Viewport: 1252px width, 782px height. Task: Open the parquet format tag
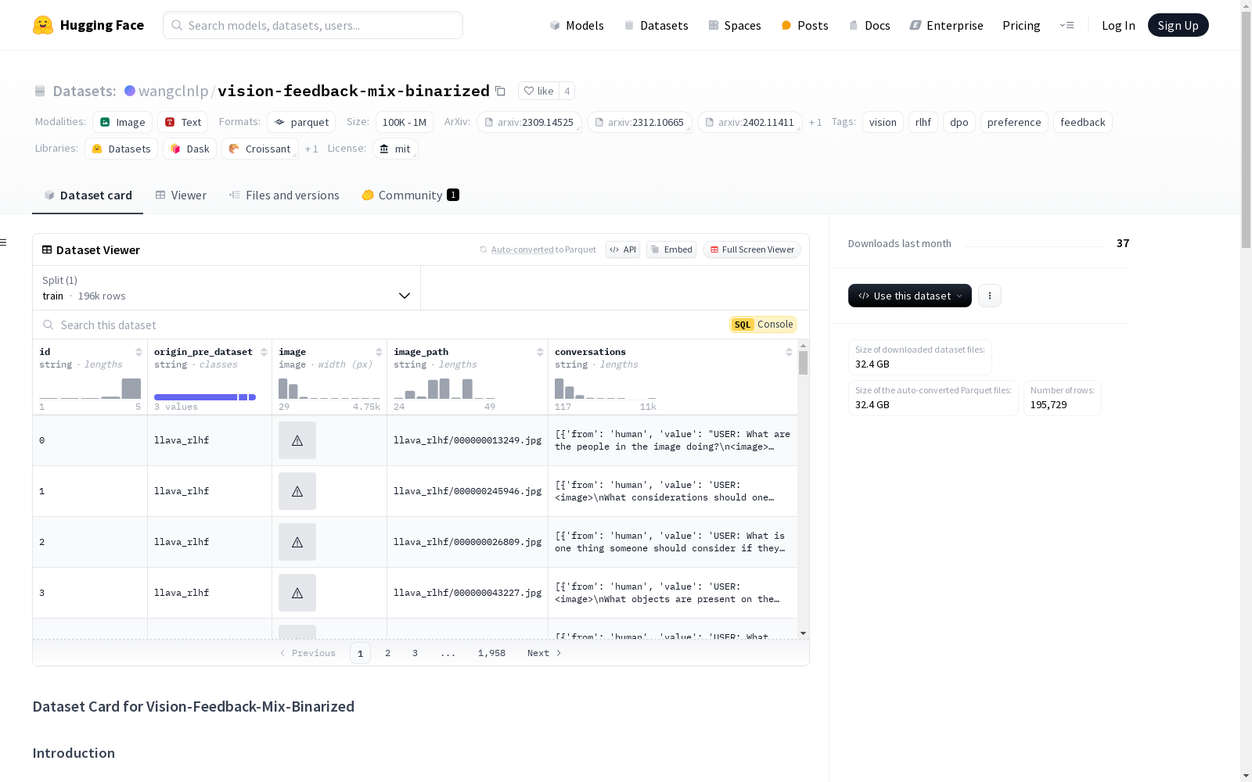(301, 122)
